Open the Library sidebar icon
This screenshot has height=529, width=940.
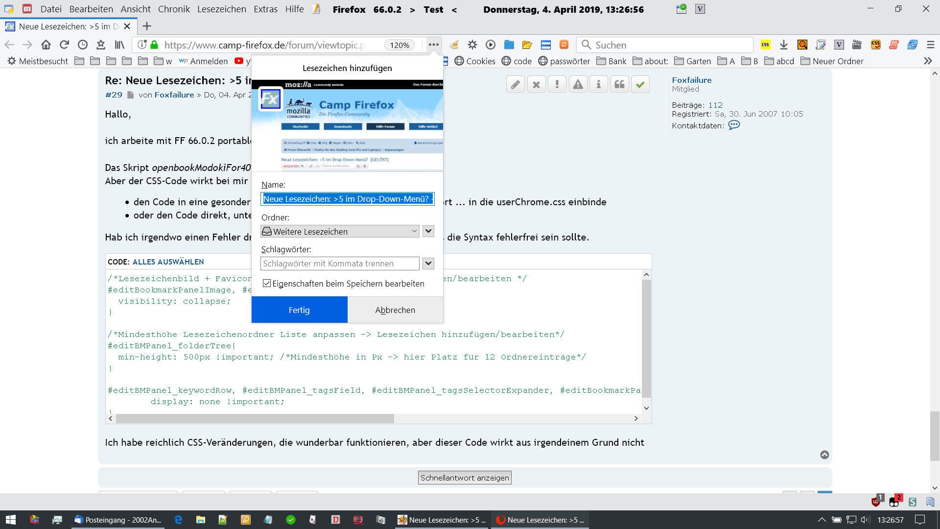(119, 45)
